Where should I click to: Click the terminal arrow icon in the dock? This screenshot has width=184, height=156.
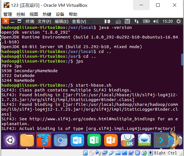(x=161, y=140)
